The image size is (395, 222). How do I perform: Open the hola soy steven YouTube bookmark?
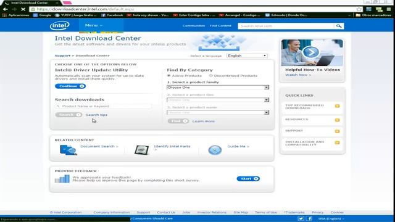click(x=148, y=15)
